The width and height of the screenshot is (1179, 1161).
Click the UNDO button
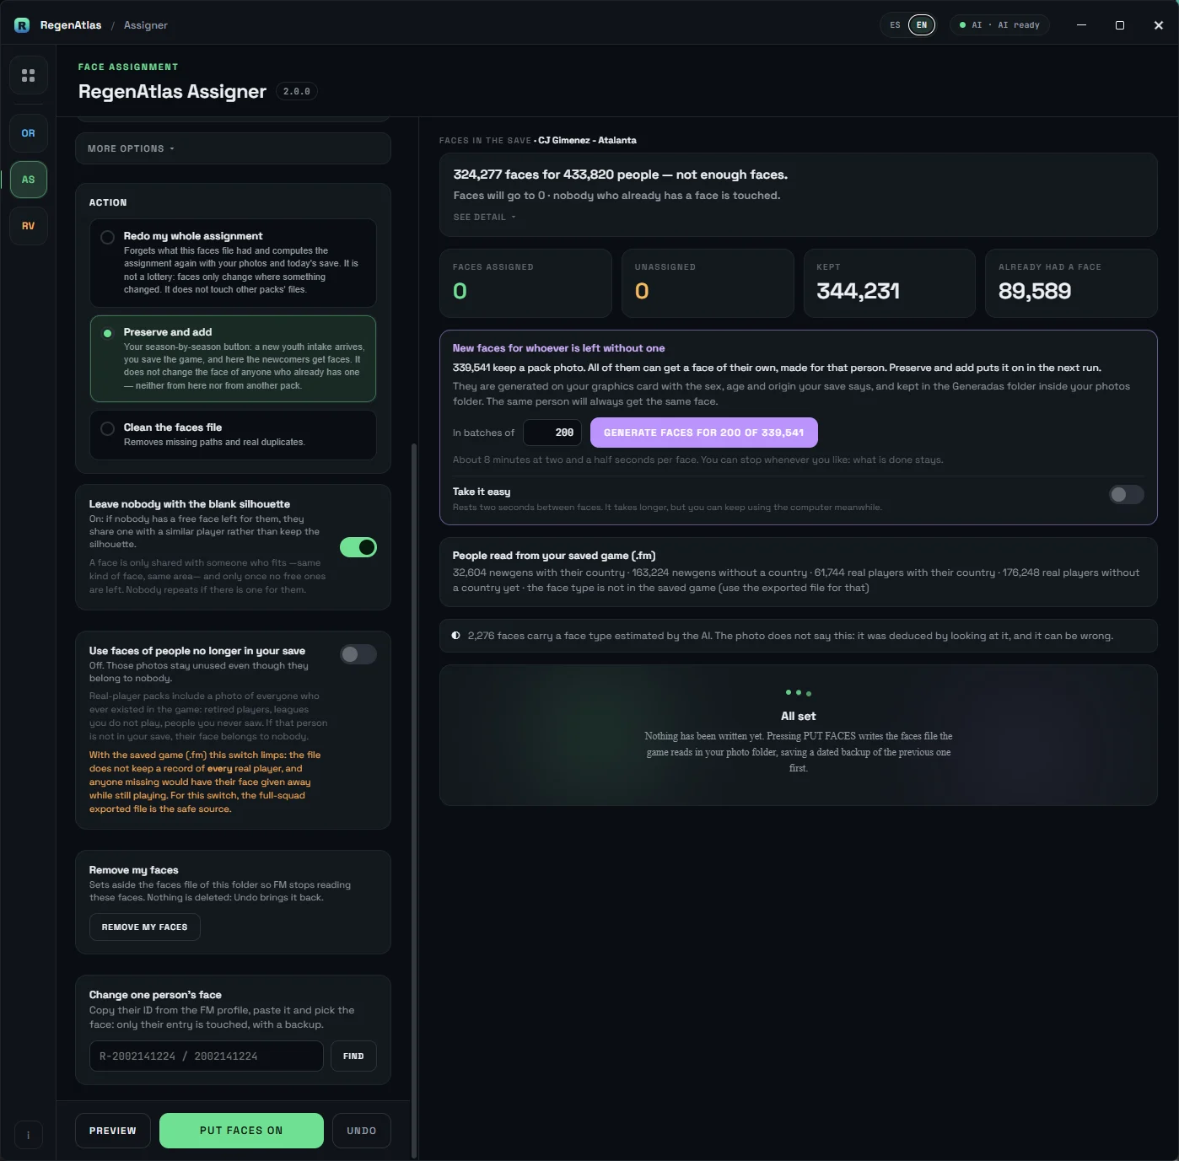362,1131
